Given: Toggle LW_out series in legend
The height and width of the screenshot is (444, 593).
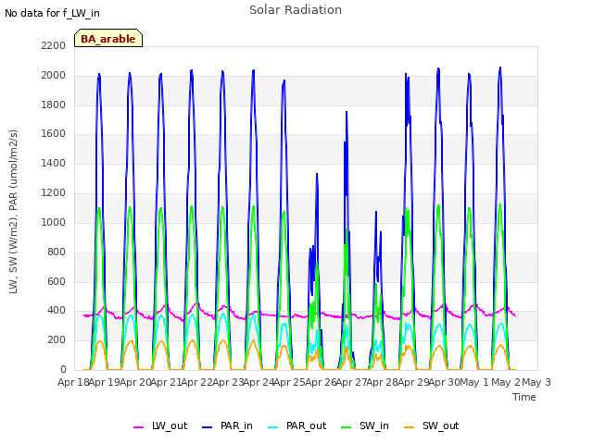Looking at the screenshot, I should [x=160, y=425].
